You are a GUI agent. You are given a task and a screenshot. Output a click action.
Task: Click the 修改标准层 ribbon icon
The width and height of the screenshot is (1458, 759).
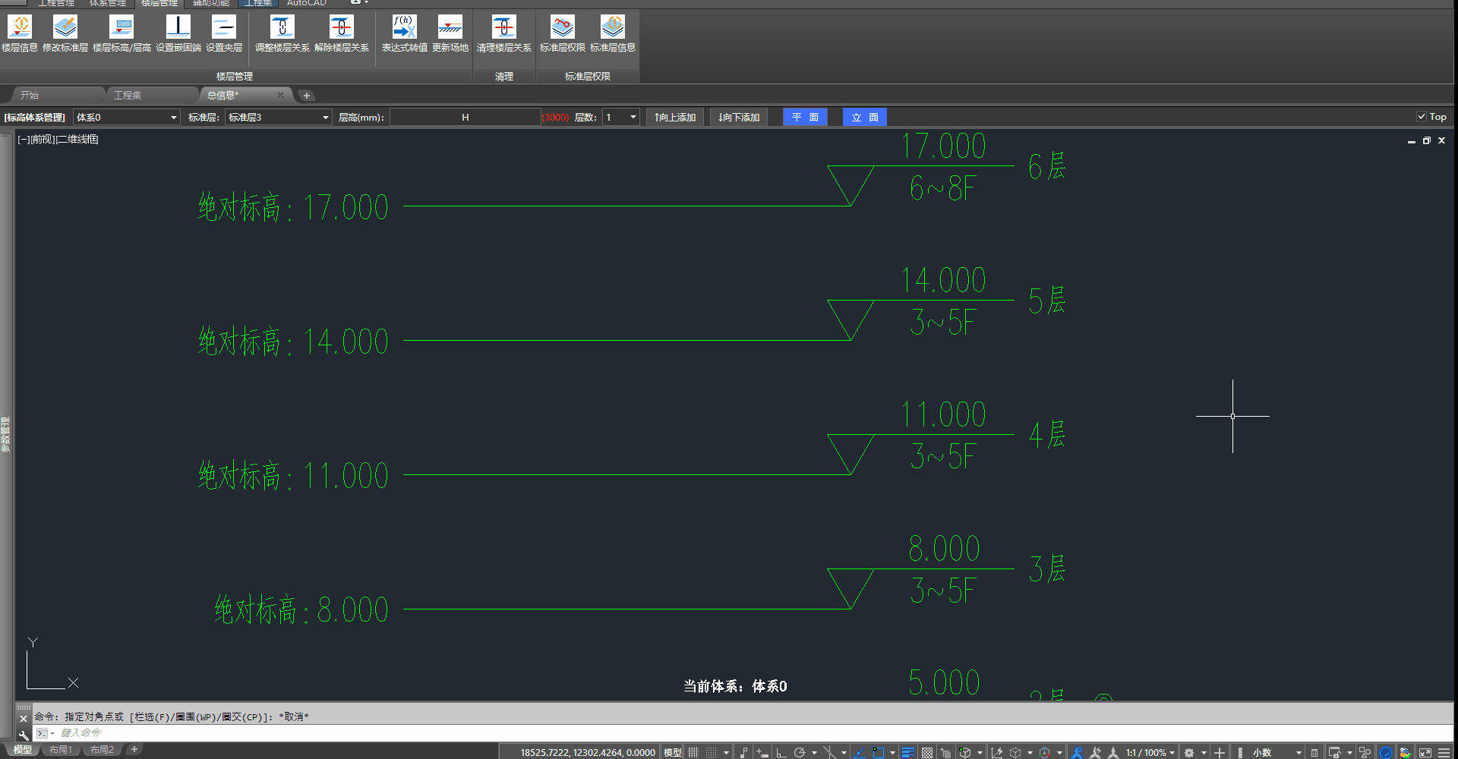[x=65, y=33]
